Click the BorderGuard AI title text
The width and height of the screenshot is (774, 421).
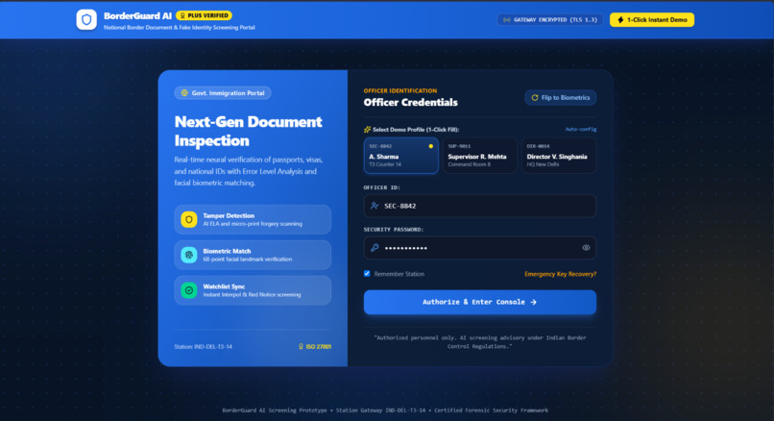coord(137,15)
